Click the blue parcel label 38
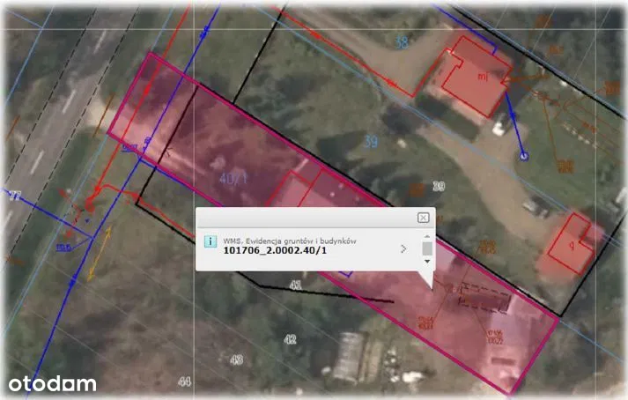The width and height of the screenshot is (628, 400). pos(402,42)
